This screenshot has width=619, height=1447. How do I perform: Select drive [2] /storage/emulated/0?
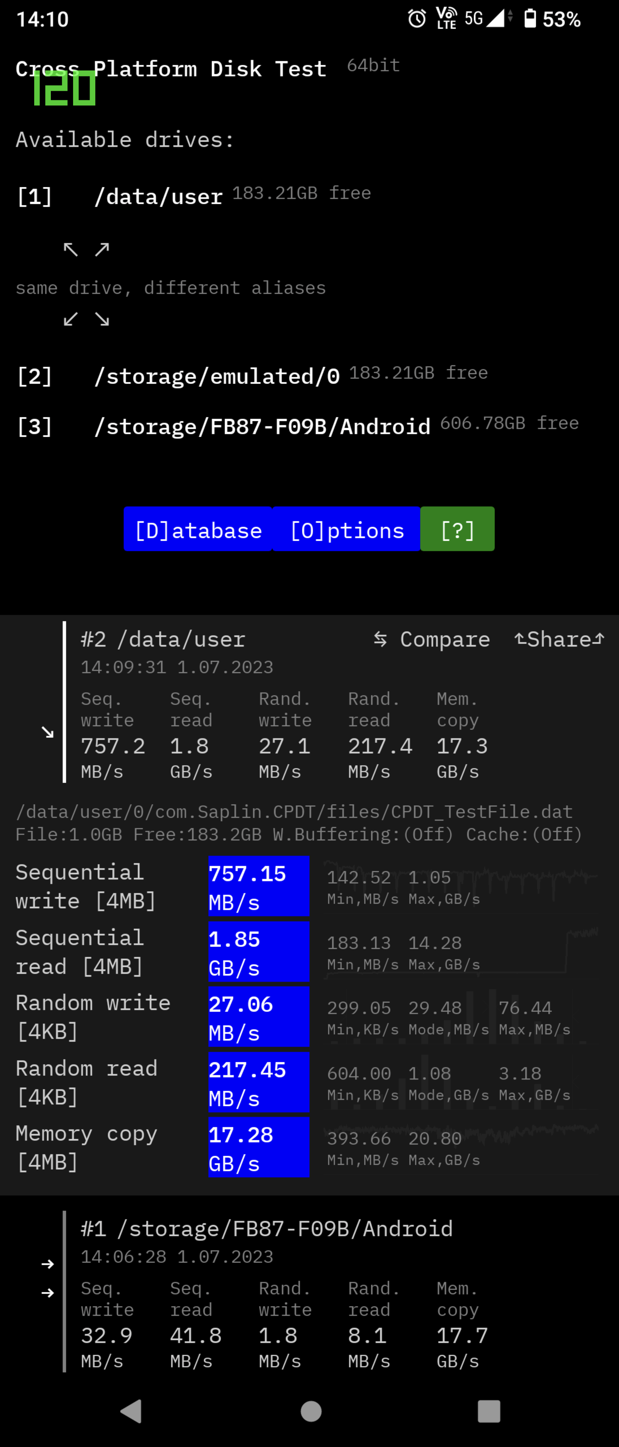click(252, 375)
